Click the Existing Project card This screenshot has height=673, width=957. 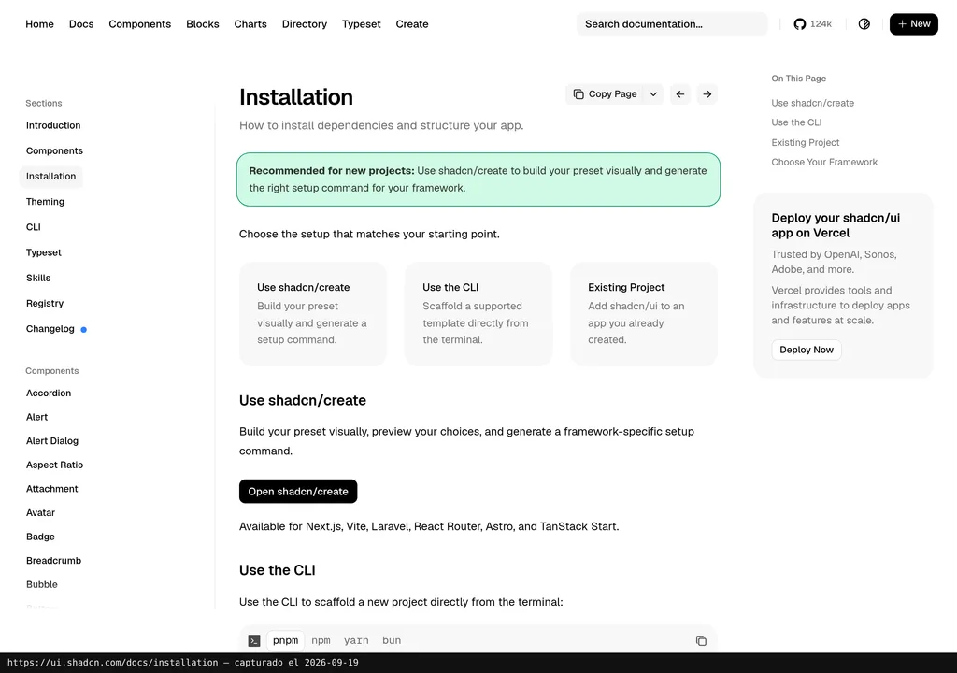pyautogui.click(x=644, y=314)
